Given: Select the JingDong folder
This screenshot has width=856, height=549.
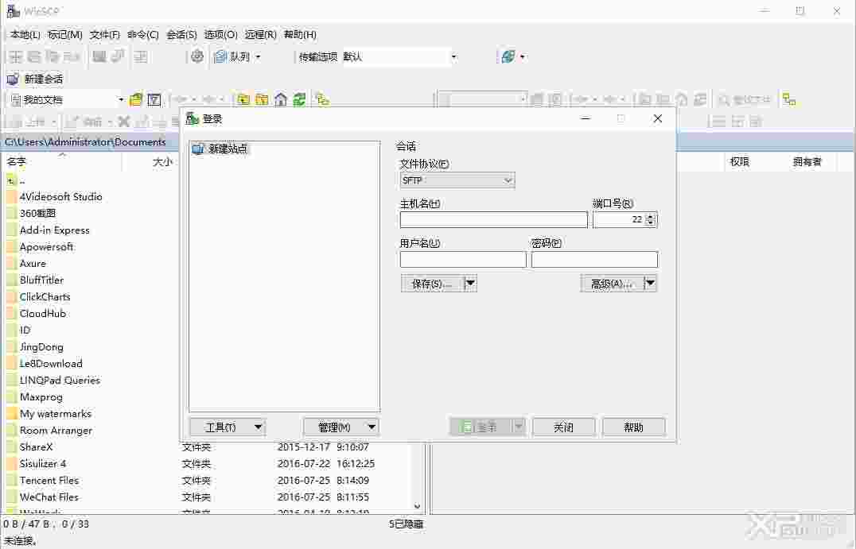Looking at the screenshot, I should (41, 347).
